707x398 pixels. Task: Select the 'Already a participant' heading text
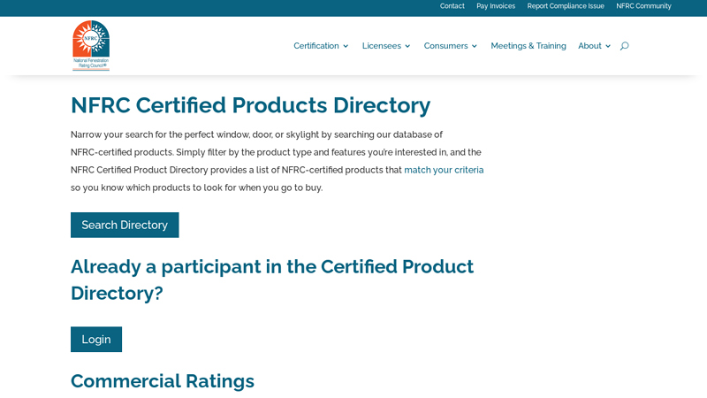tap(272, 279)
